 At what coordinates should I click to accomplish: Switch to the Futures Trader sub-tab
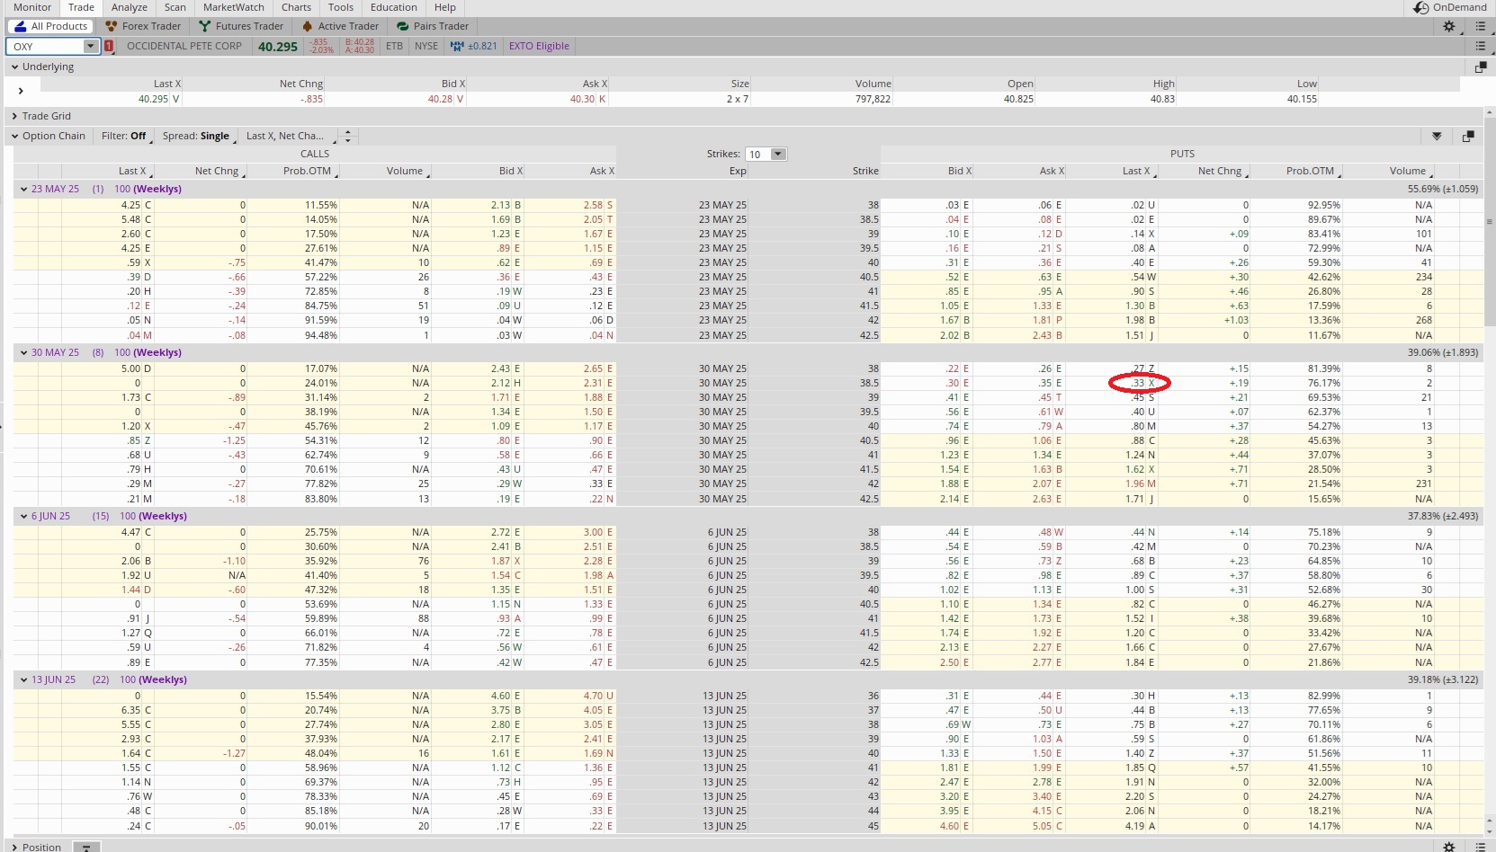click(x=241, y=26)
